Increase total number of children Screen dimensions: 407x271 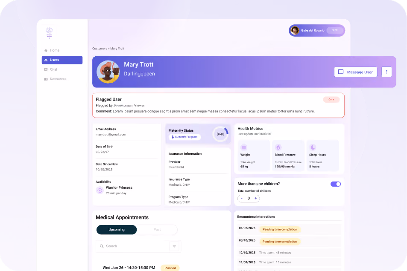(256, 199)
